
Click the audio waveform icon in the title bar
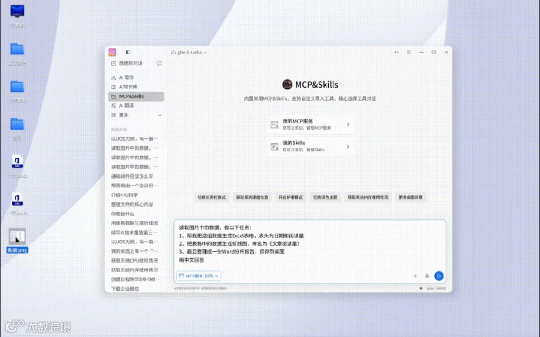(397, 52)
